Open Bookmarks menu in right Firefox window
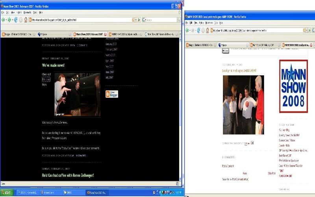The image size is (315, 197). pyautogui.click(x=209, y=23)
